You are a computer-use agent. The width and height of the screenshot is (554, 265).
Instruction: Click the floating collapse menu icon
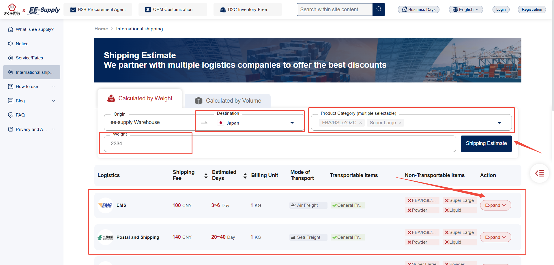[539, 173]
